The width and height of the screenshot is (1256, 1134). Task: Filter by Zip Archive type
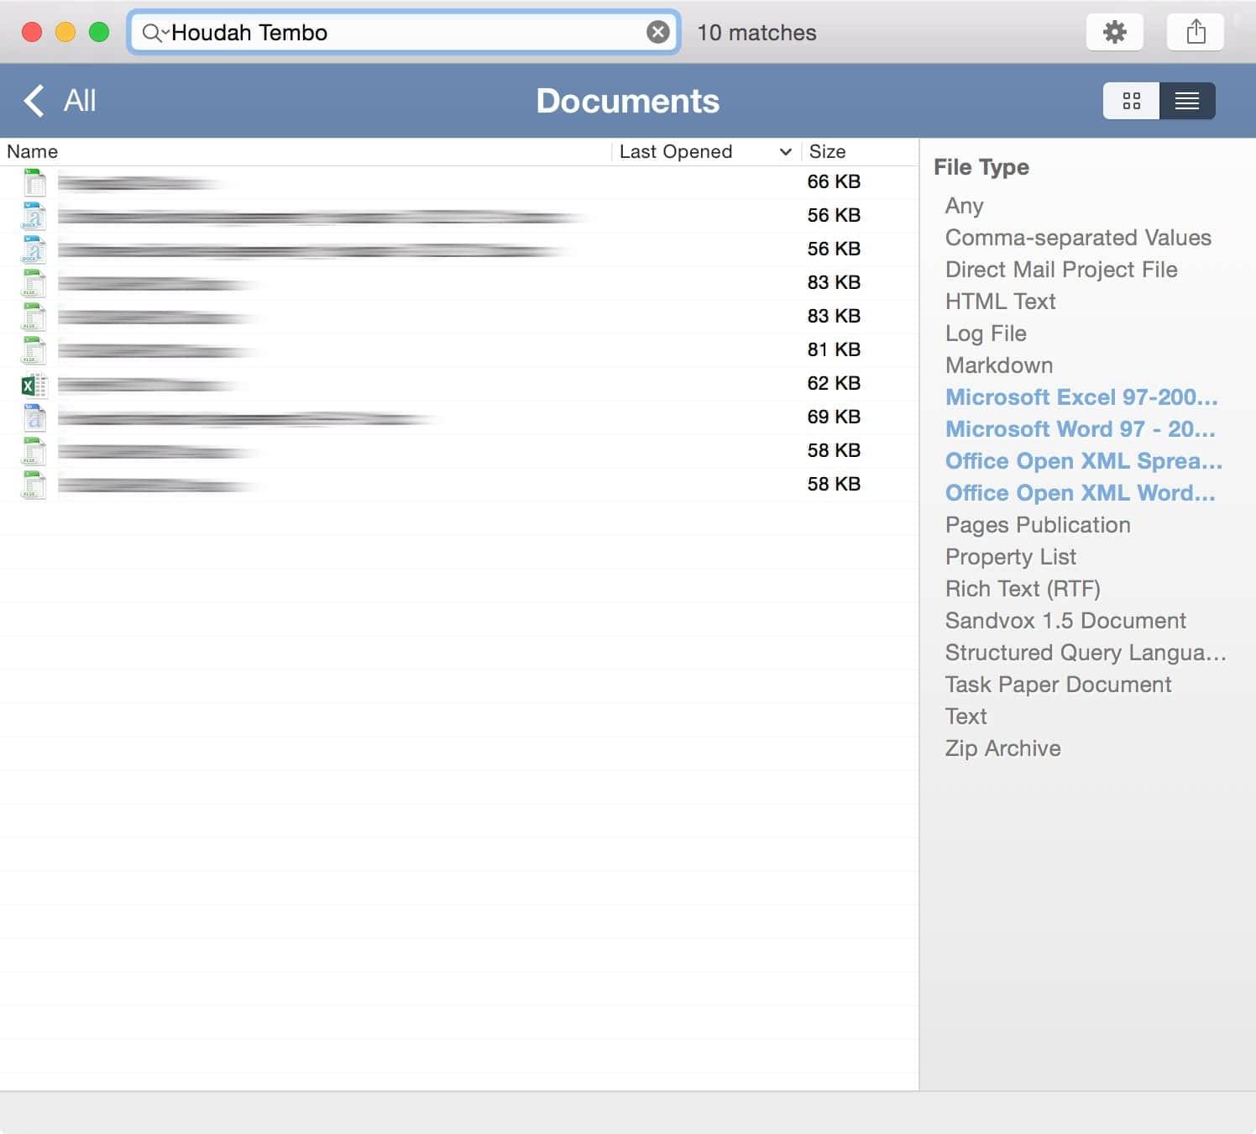(x=1002, y=748)
